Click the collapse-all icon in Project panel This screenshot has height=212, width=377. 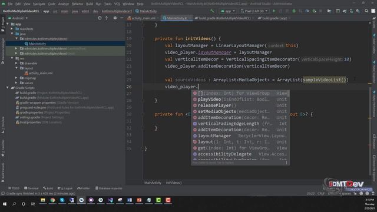106,18
